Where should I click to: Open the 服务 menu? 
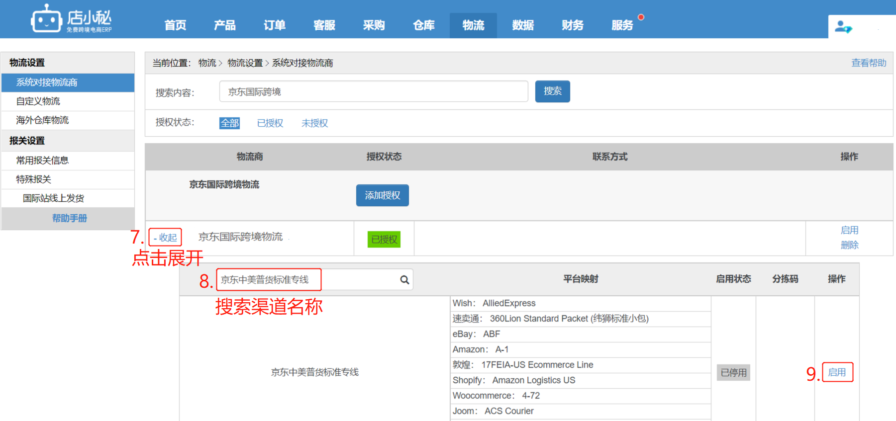(622, 25)
